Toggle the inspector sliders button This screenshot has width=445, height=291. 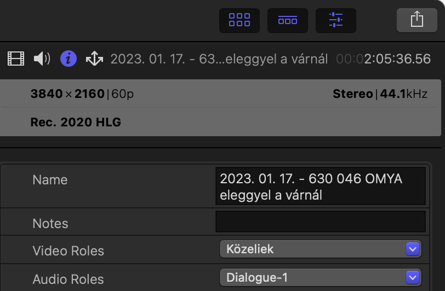pos(336,20)
